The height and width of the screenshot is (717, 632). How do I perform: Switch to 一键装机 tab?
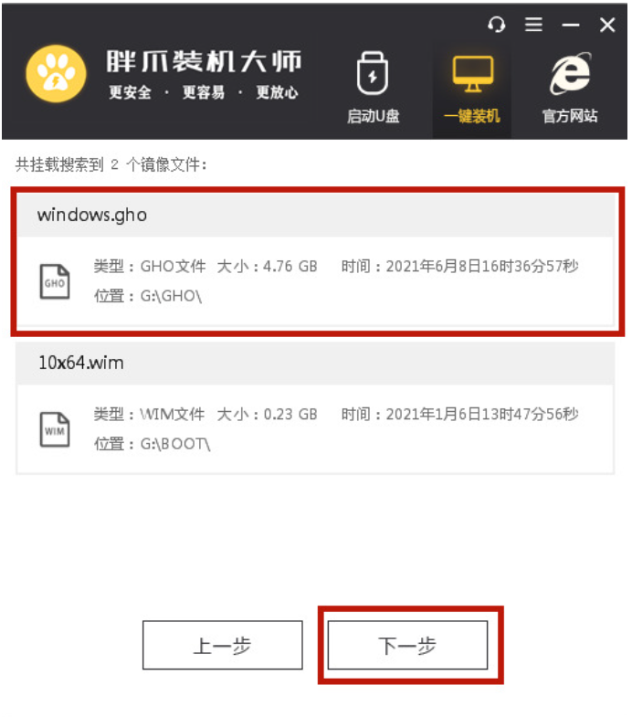(472, 116)
